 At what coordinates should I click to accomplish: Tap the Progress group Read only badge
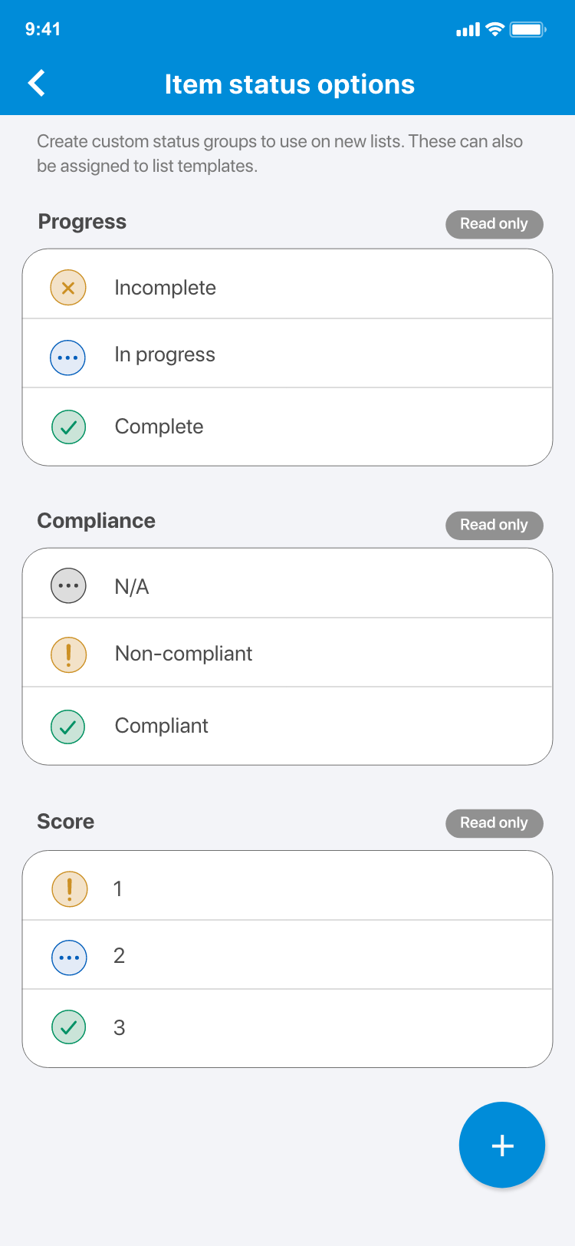494,224
